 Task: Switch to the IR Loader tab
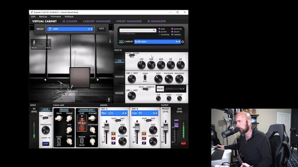point(70,21)
